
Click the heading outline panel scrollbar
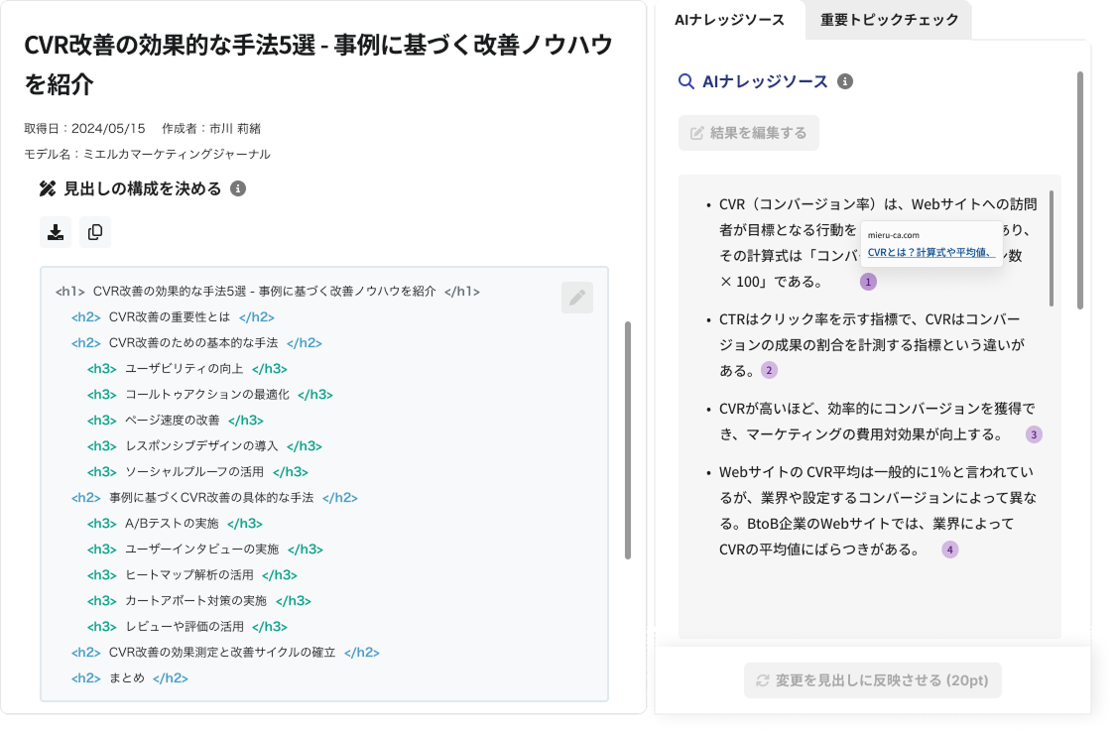(x=626, y=439)
